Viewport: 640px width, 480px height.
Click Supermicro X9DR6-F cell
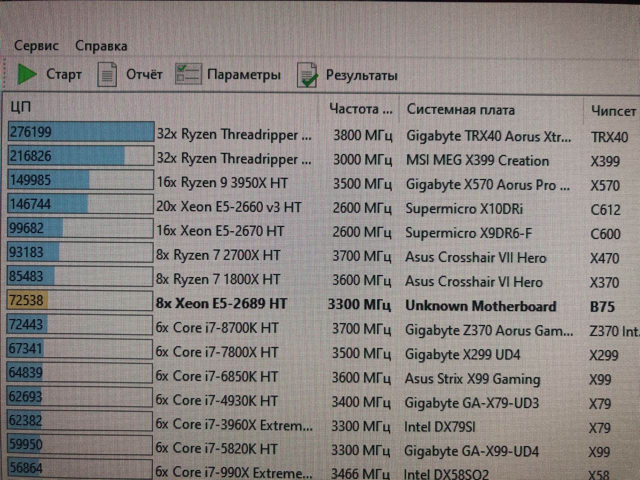(468, 233)
